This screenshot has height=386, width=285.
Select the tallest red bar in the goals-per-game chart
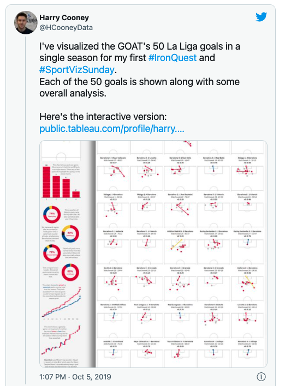click(x=46, y=182)
